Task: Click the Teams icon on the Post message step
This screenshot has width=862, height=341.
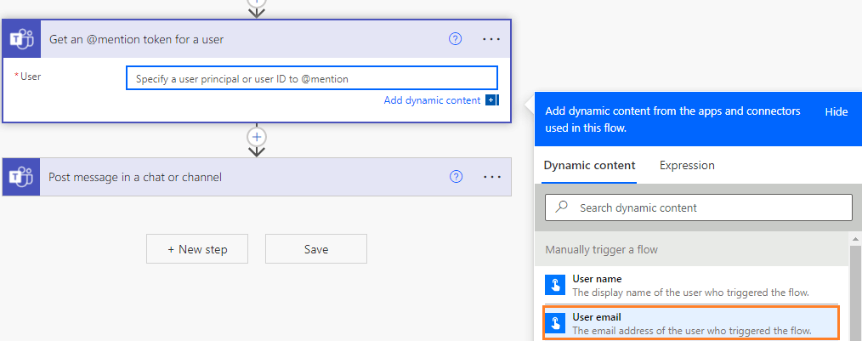Action: tap(21, 177)
